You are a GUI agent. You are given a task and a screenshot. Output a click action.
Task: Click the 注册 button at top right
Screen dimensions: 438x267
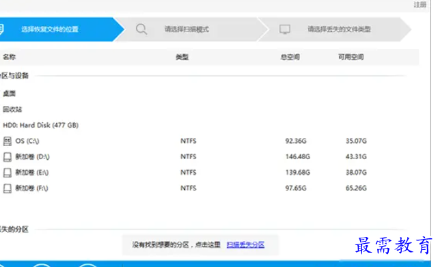point(420,5)
